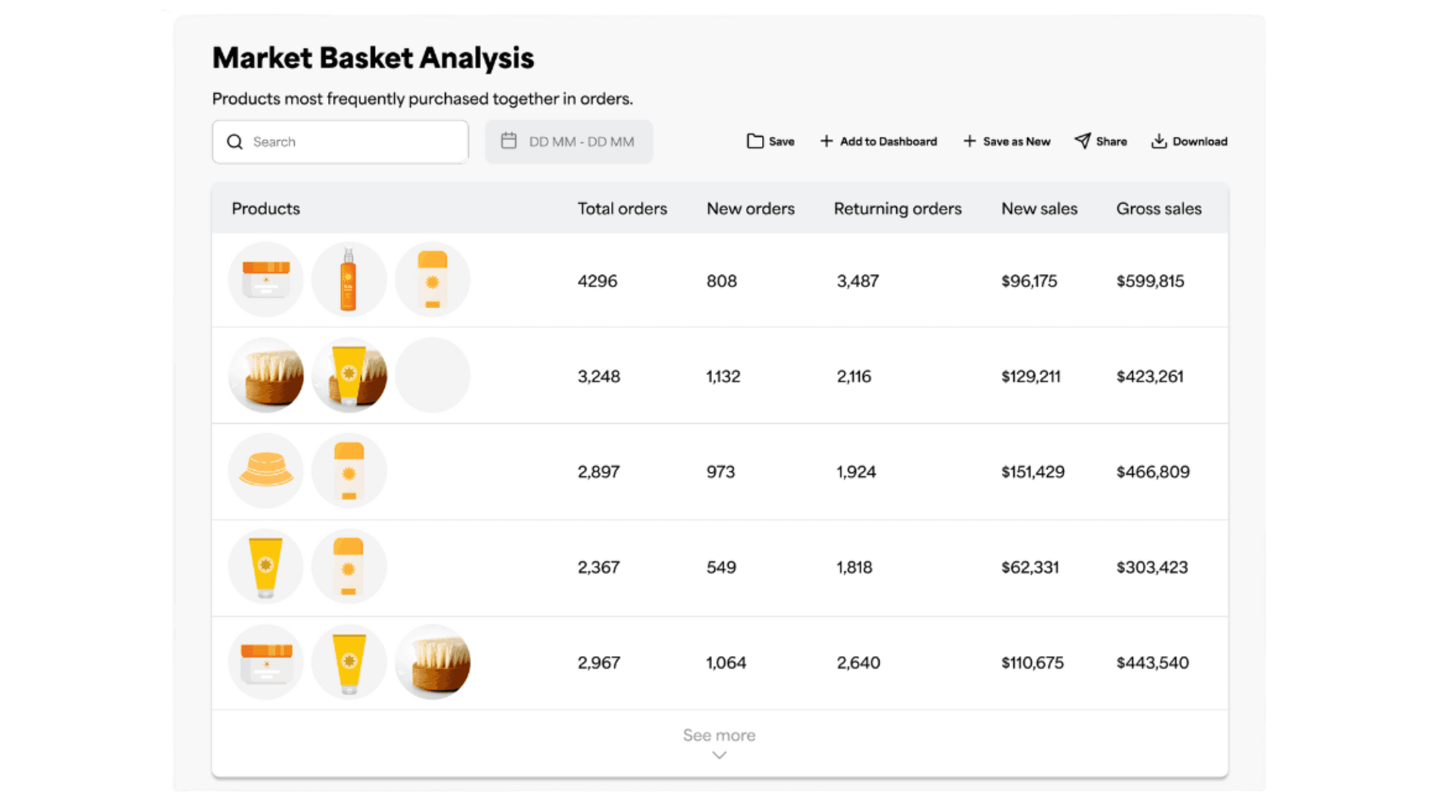Sort by New orders column header
1438x809 pixels.
[x=750, y=209]
